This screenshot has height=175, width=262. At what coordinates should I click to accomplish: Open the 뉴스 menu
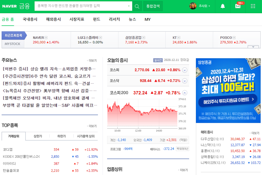tap(132, 19)
